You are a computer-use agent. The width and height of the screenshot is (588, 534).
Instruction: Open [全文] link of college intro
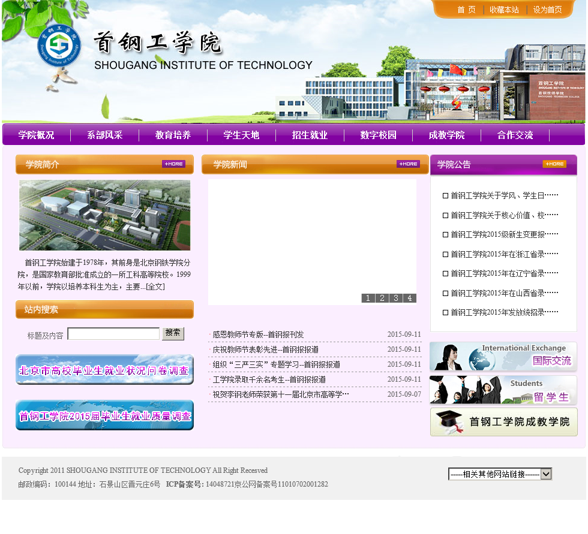coord(155,287)
